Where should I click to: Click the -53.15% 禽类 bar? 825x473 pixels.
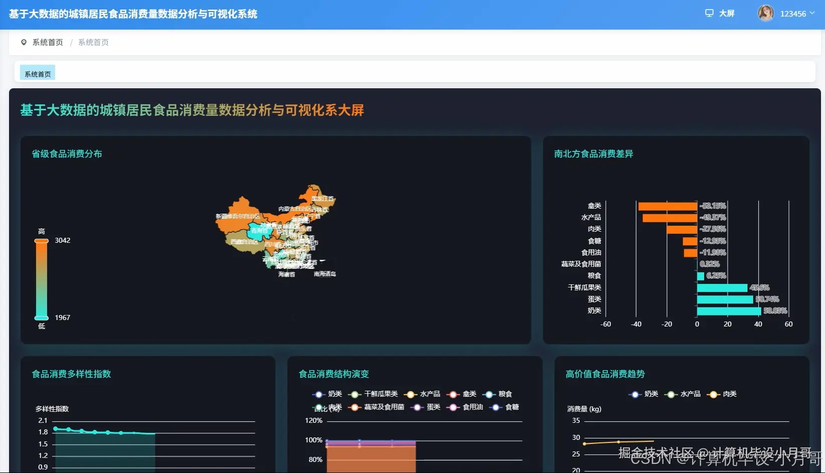[667, 205]
